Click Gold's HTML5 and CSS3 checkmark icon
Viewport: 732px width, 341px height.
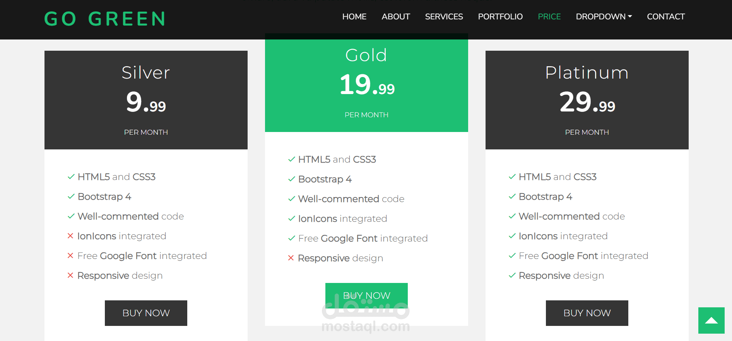(292, 159)
